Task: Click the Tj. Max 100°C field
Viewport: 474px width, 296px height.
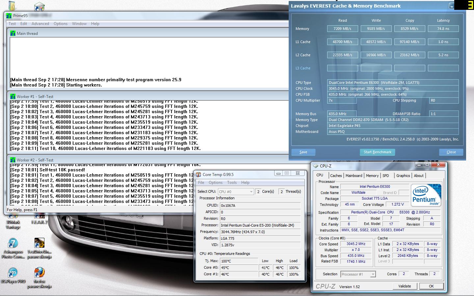Action: 239,261
